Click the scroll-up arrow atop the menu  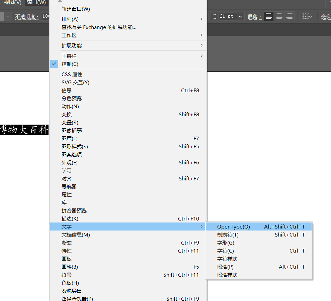[x=60, y=1]
